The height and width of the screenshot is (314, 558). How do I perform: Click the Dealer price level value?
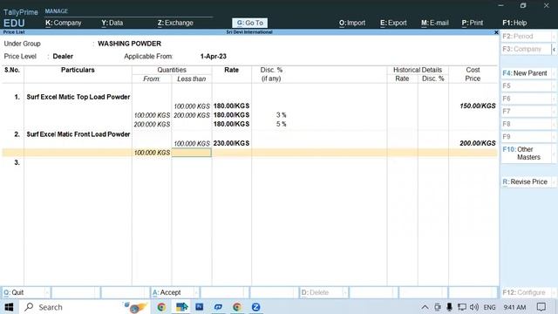pyautogui.click(x=63, y=56)
